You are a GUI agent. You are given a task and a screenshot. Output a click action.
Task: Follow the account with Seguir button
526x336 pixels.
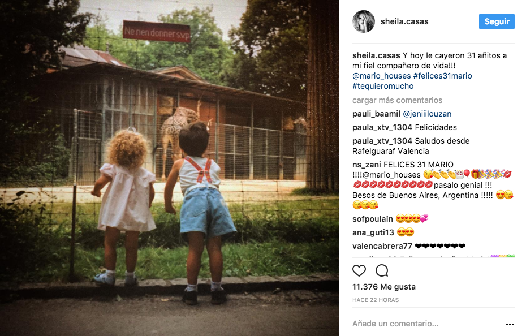click(x=497, y=21)
